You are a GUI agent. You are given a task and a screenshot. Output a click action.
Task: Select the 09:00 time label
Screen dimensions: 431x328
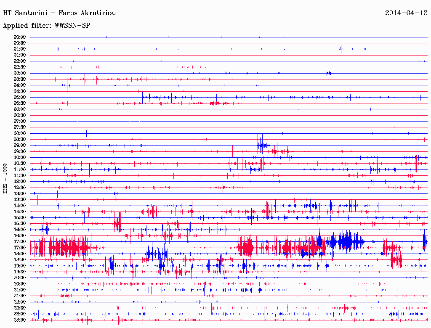20,145
